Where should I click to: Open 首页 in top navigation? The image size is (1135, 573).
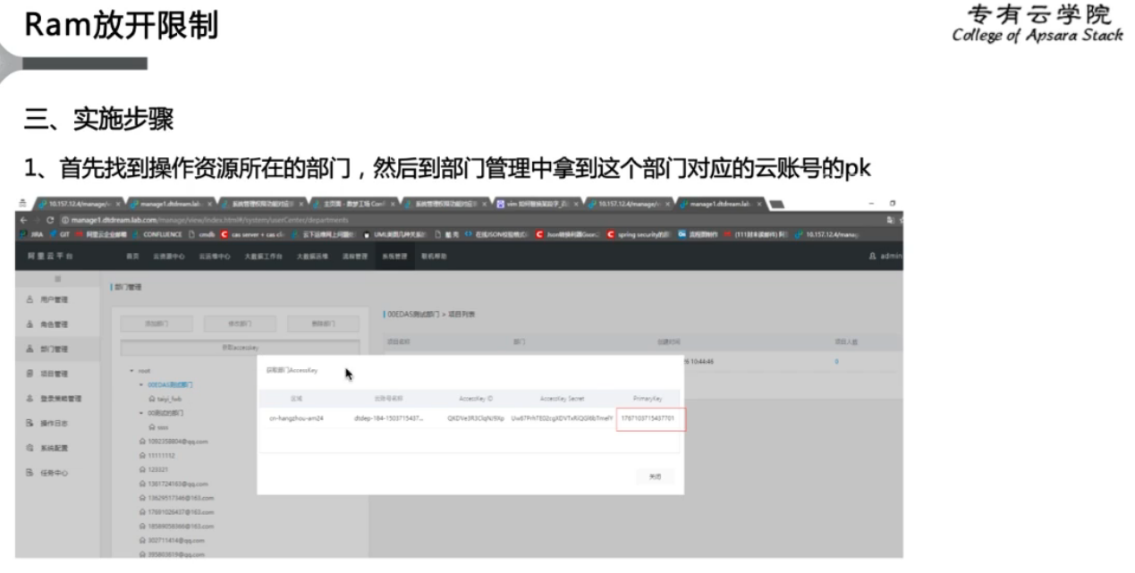tap(132, 257)
